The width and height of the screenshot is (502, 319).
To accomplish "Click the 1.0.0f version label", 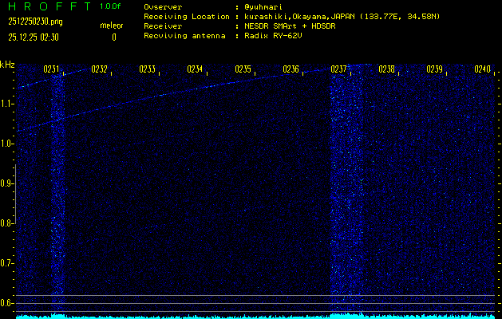I will click(111, 6).
